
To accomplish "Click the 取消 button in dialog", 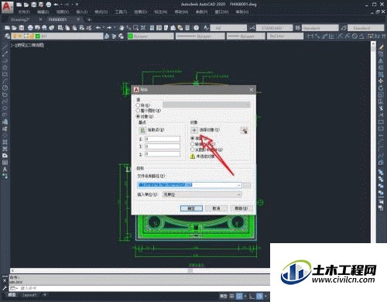I will point(216,208).
